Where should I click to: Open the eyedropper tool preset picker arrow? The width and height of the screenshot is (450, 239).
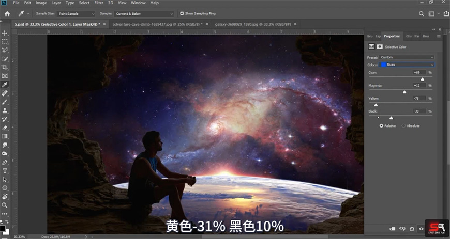[28, 14]
